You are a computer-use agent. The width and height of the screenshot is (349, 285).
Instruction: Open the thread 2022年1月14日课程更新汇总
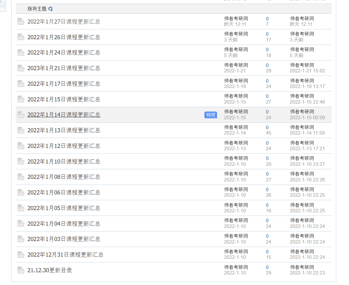tap(63, 114)
